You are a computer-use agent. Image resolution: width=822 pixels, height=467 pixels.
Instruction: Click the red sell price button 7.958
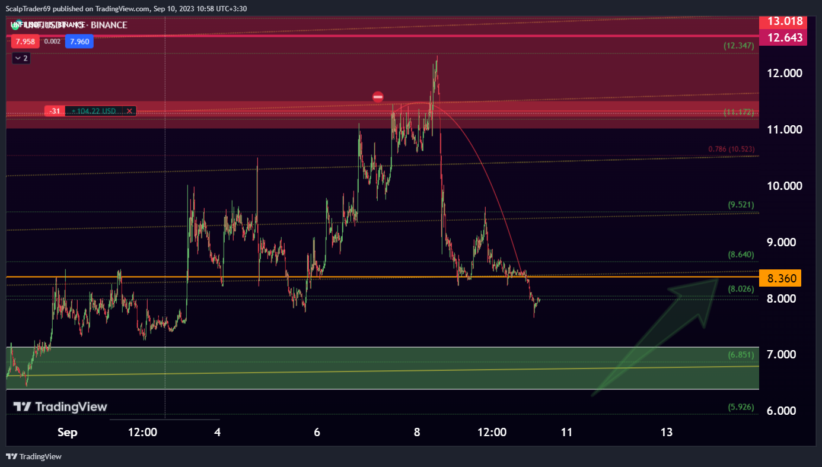(25, 42)
